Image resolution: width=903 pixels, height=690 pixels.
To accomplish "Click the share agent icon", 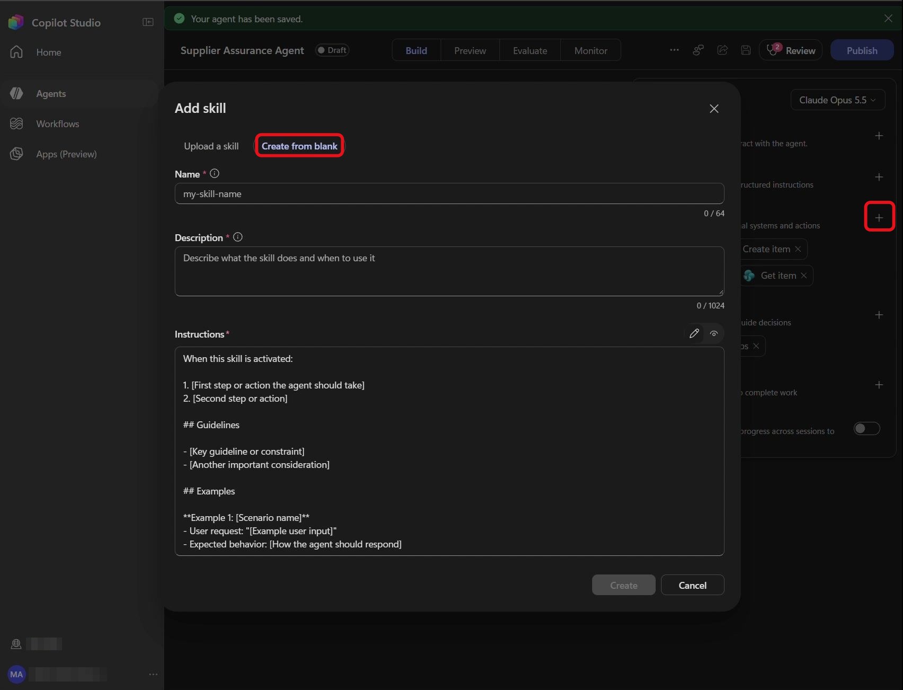I will [x=722, y=50].
